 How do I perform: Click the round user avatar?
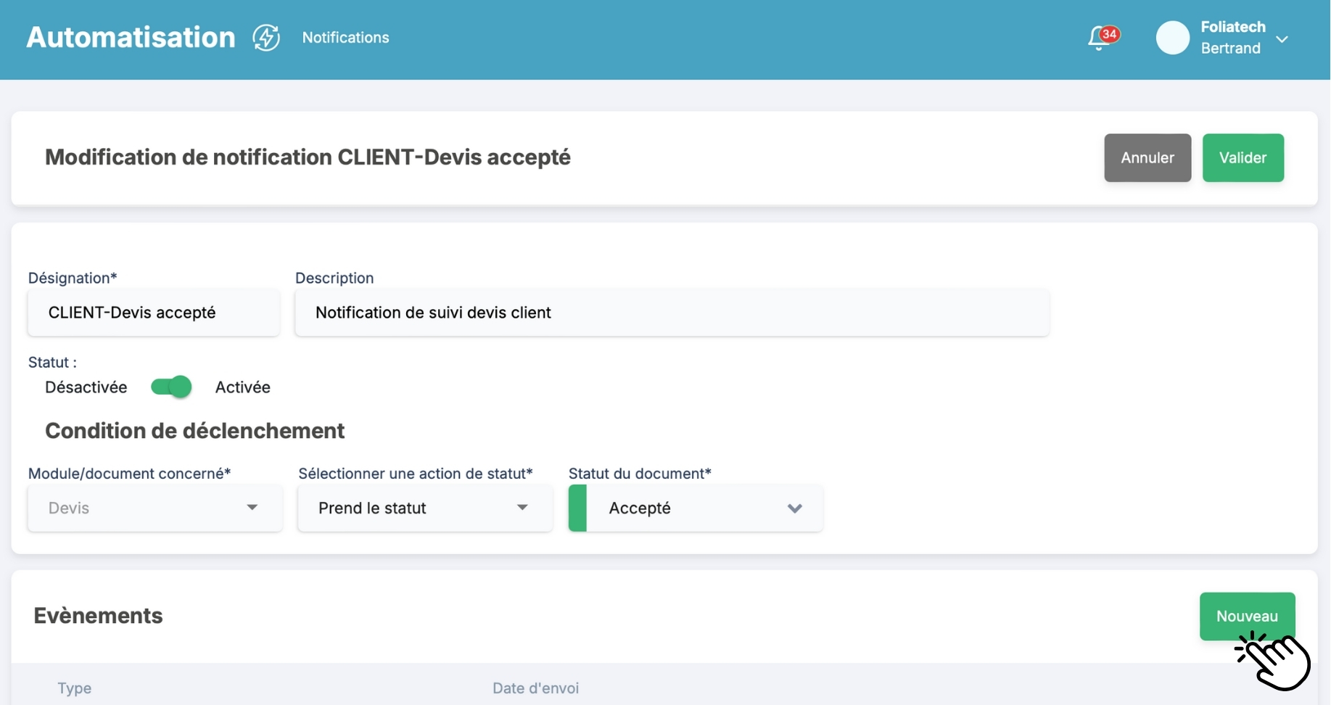(1172, 38)
